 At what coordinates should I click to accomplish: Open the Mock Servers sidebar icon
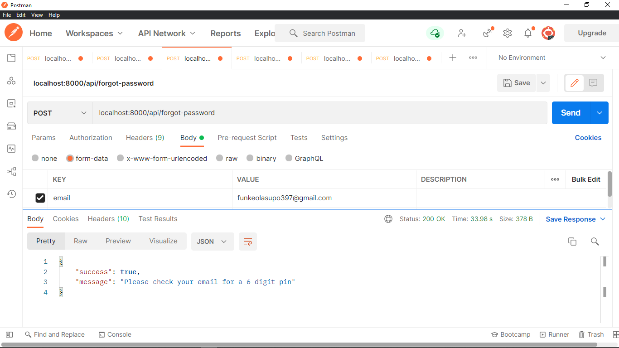coord(11,126)
